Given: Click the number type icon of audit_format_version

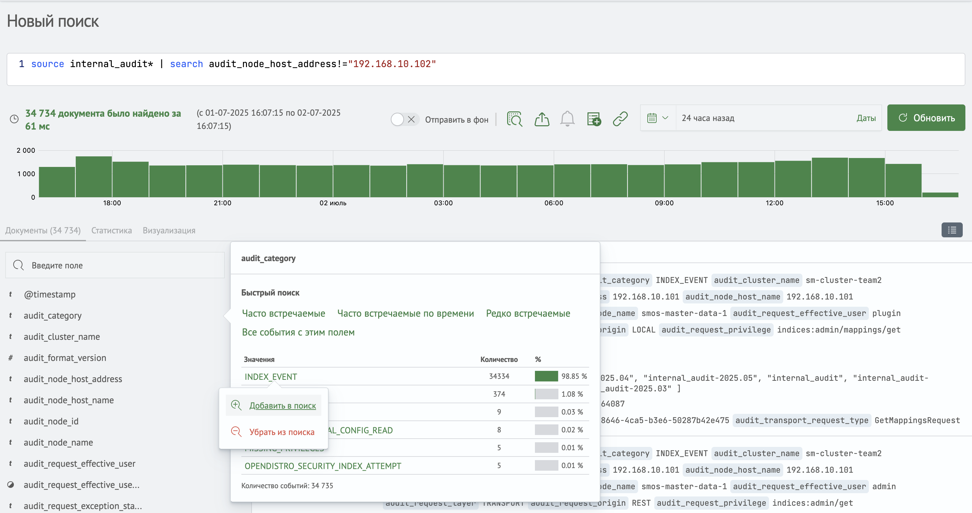Looking at the screenshot, I should coord(11,358).
